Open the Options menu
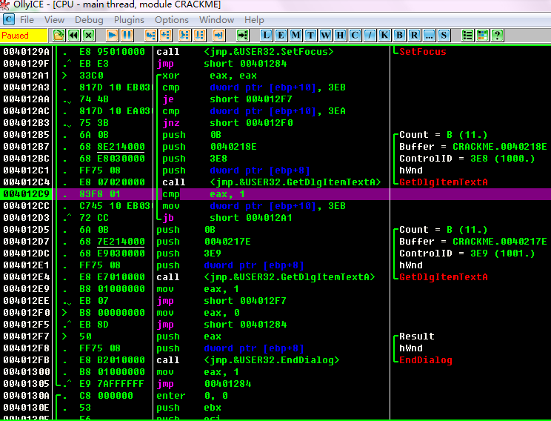Screen dimensions: 551x421 (x=172, y=20)
